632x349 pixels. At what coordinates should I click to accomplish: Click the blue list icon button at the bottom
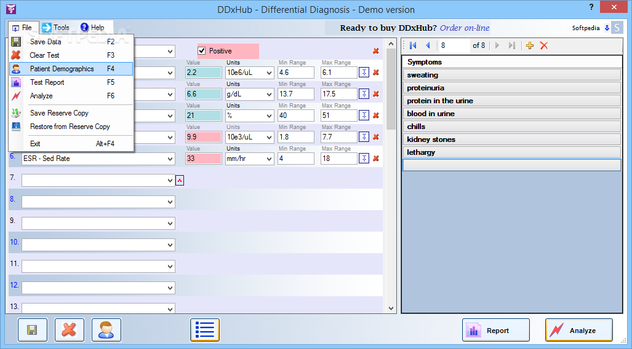coord(205,330)
